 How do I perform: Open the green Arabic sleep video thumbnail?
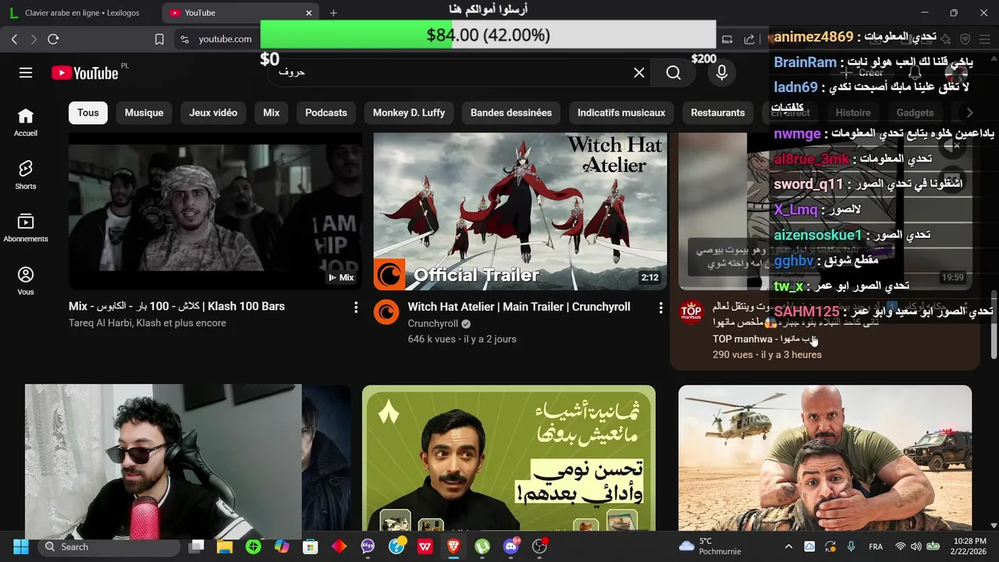click(x=509, y=457)
